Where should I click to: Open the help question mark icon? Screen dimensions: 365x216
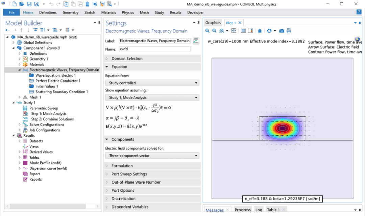coord(359,12)
